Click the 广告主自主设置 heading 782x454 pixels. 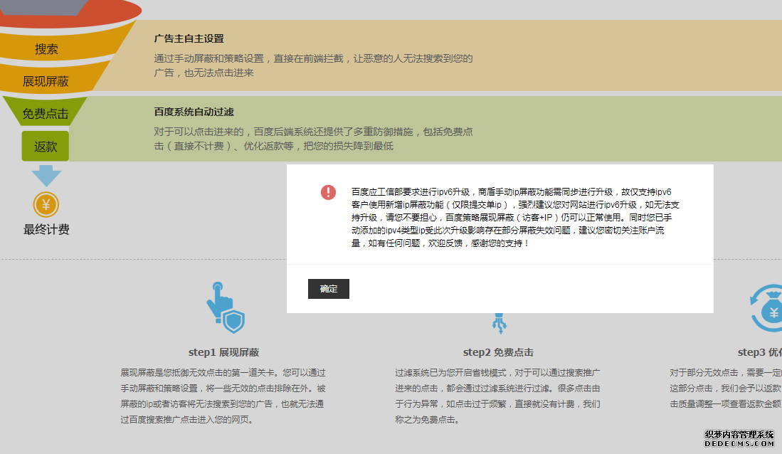tap(189, 38)
